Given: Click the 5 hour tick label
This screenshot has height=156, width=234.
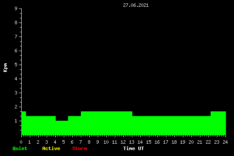Looking at the screenshot, I should pyautogui.click(x=63, y=142).
